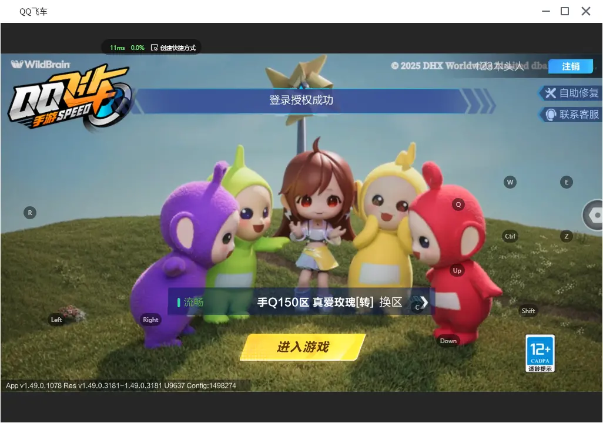Click the 手Q150区 真爱玫瑰 server name
Viewport: 603px width, 423px height.
tap(316, 302)
